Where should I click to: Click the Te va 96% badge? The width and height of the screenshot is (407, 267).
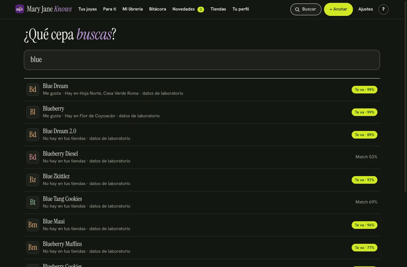[x=364, y=225]
